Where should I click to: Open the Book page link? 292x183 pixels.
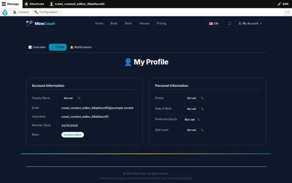pyautogui.click(x=114, y=23)
